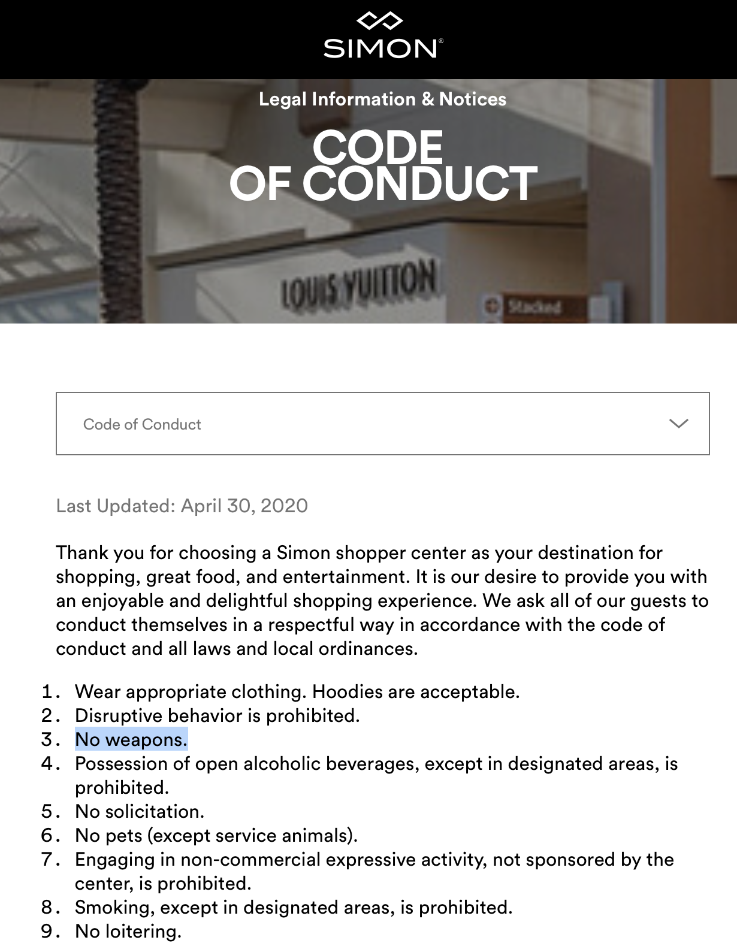The width and height of the screenshot is (737, 943).
Task: Click the Disruptive behavior is prohibited rule
Action: coord(217,715)
